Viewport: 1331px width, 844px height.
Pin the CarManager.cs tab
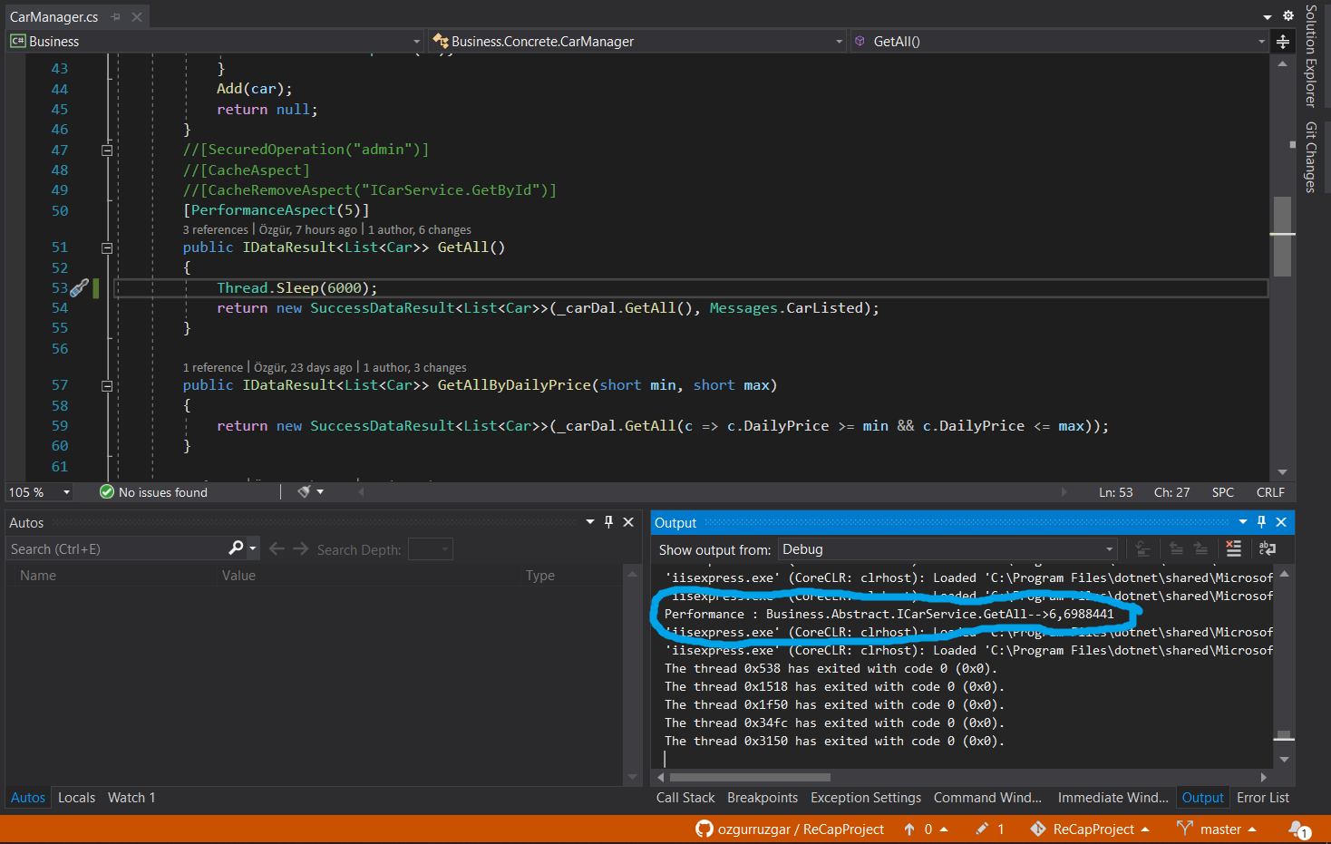[115, 17]
